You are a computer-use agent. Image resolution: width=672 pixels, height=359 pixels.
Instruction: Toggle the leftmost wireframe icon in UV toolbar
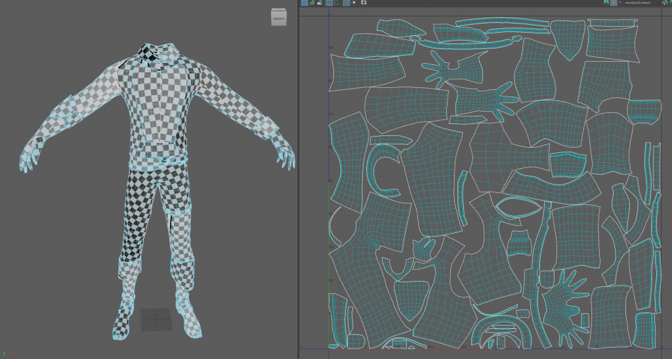coord(304,3)
